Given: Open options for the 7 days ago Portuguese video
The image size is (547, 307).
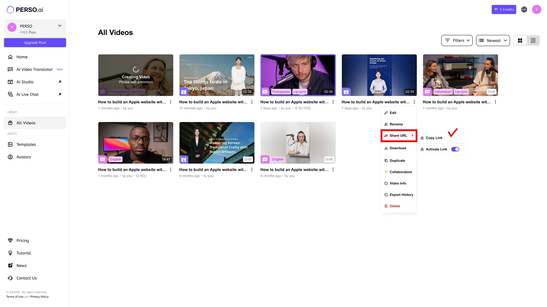Looking at the screenshot, I should pyautogui.click(x=333, y=102).
